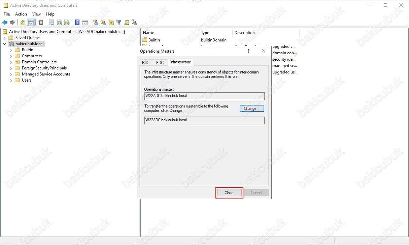Click 'security ide...' description text

pyautogui.click(x=284, y=59)
